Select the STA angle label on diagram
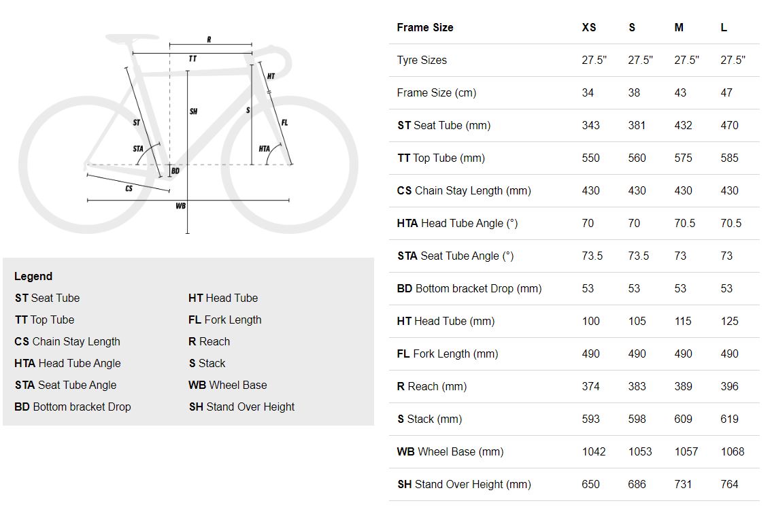Screen dimensions: 772x516 138,149
